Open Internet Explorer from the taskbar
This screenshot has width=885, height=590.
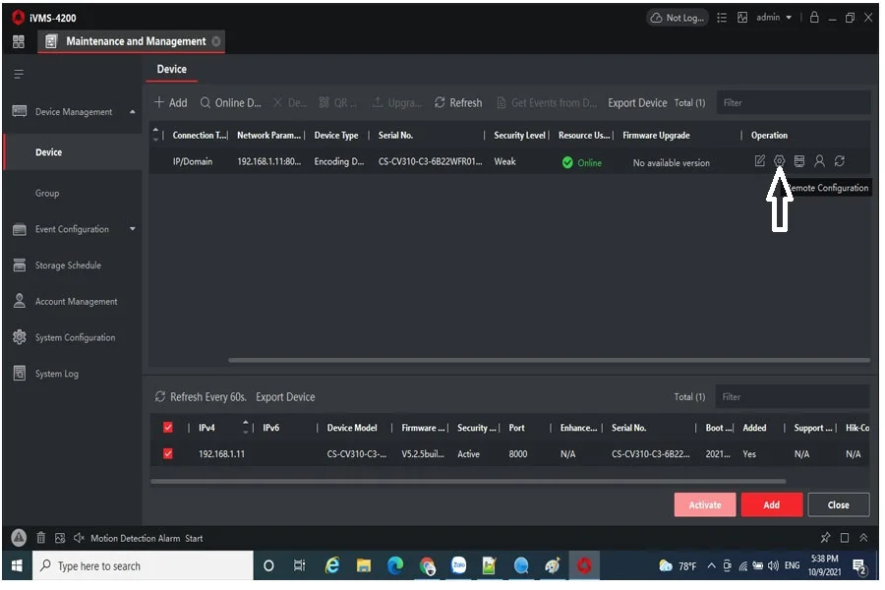coord(332,565)
